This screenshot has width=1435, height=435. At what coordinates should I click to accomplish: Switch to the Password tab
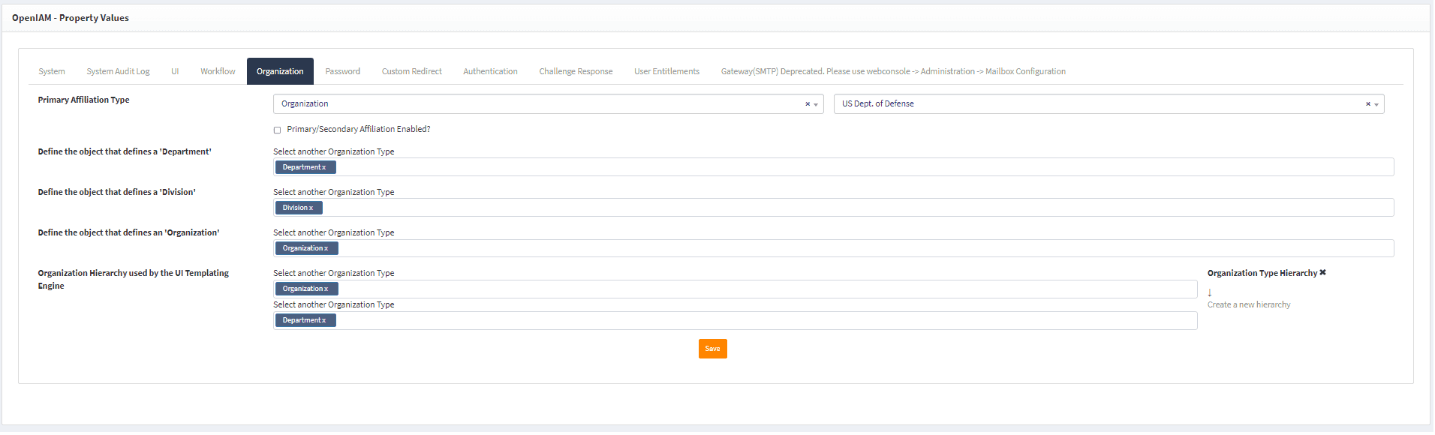(342, 71)
